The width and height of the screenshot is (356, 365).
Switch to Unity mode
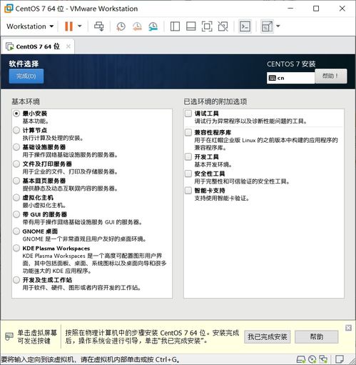click(x=223, y=26)
